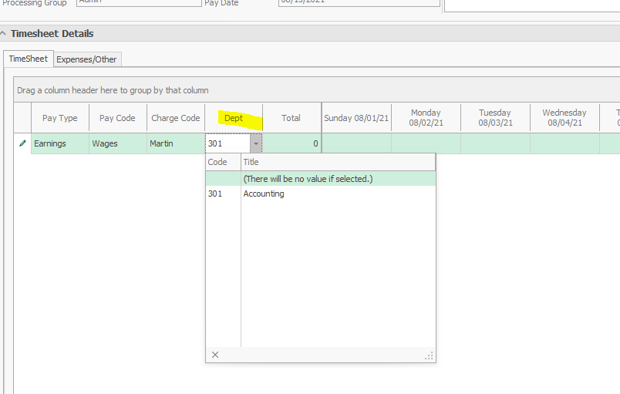The width and height of the screenshot is (620, 394).
Task: Open the Expenses/Other tab
Action: [x=87, y=59]
